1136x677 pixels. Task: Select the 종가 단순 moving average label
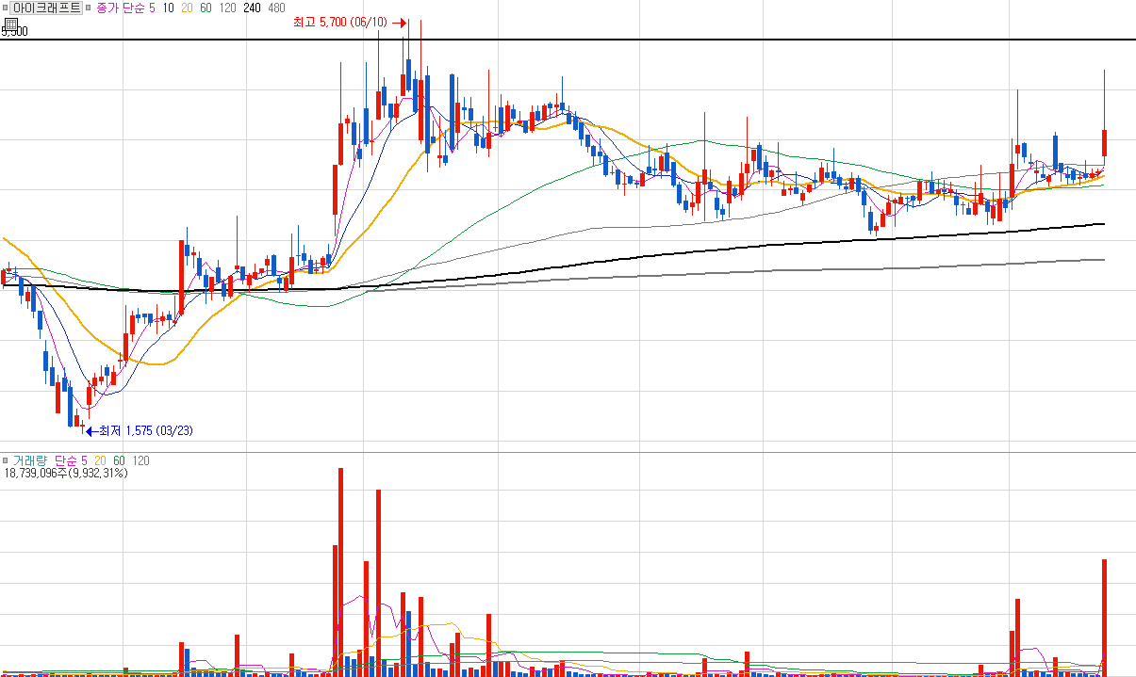121,8
